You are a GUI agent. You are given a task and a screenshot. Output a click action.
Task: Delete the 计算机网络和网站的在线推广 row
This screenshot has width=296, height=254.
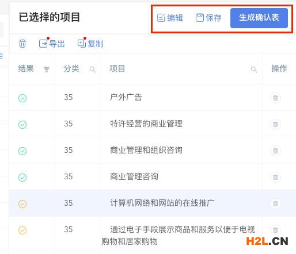(x=275, y=203)
